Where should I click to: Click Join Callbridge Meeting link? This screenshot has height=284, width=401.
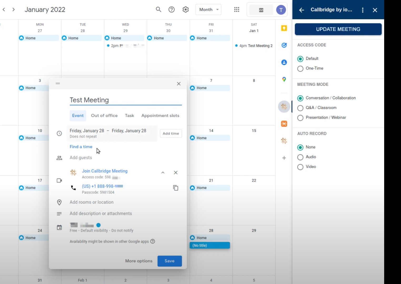click(105, 171)
